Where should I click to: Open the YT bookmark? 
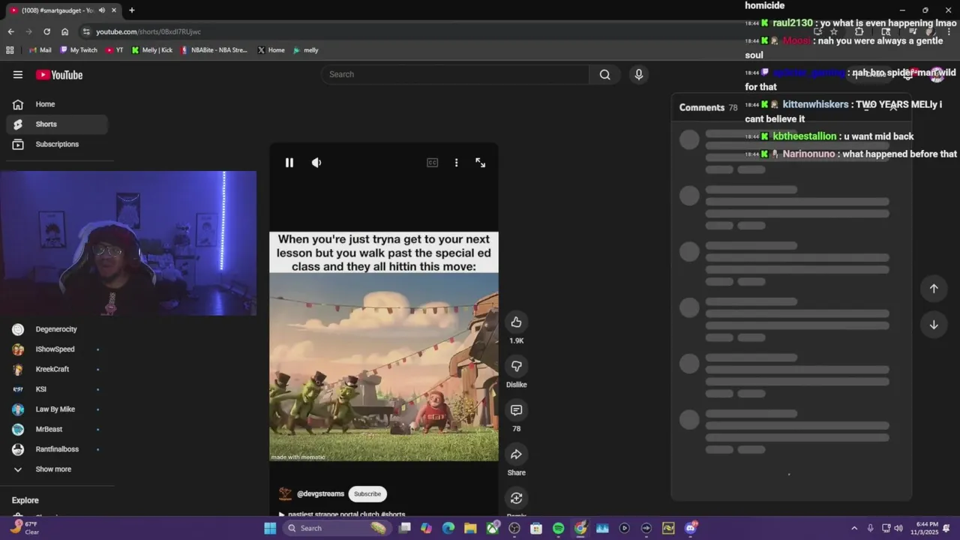tap(114, 50)
